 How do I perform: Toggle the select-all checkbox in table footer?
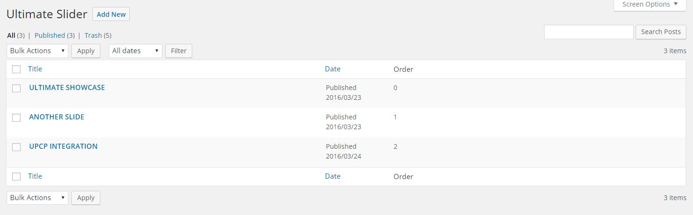pos(16,176)
